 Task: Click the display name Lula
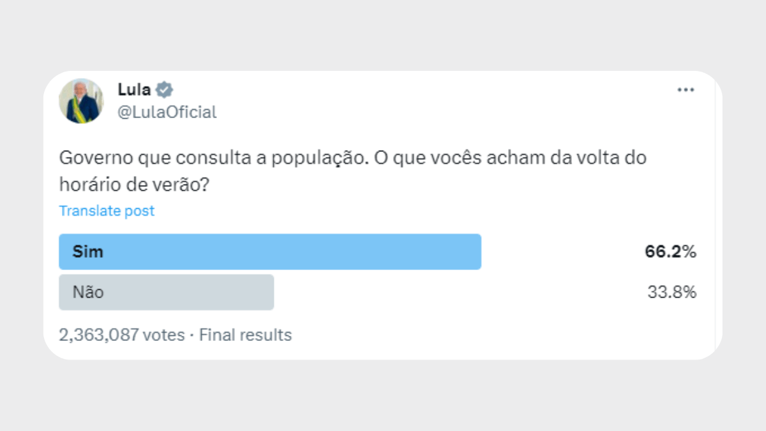[x=134, y=89]
